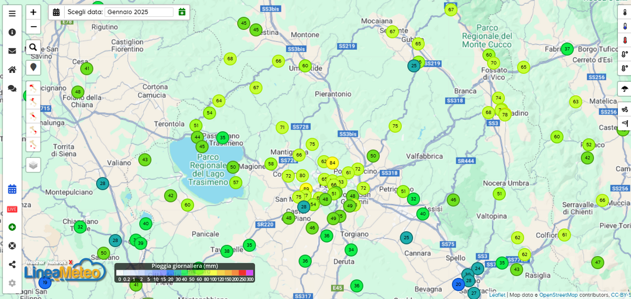Viewport: 631px width, 299px height.
Task: Open the Leaflet attribution link
Action: pos(497,295)
